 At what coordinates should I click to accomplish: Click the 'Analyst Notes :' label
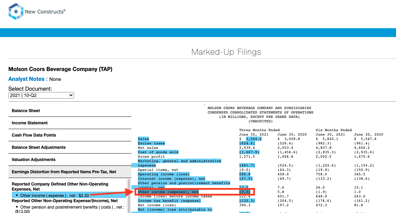tap(28, 79)
